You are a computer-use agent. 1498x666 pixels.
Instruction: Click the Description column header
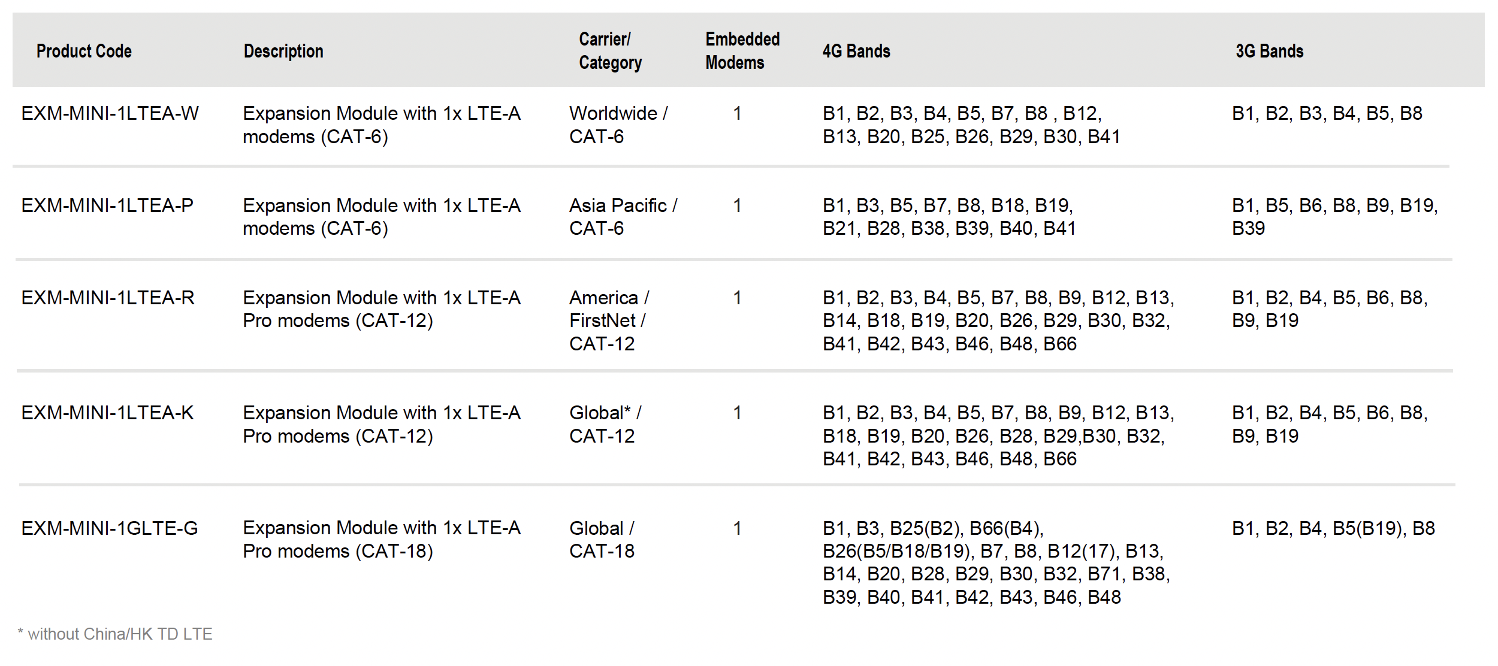pos(283,52)
